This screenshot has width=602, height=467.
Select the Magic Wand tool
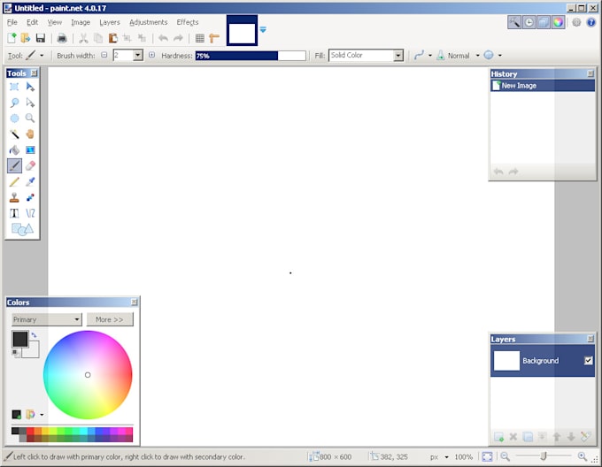[x=14, y=134]
